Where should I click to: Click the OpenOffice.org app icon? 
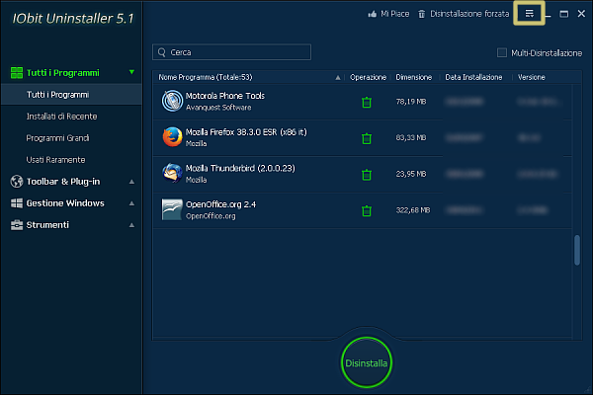pyautogui.click(x=172, y=209)
